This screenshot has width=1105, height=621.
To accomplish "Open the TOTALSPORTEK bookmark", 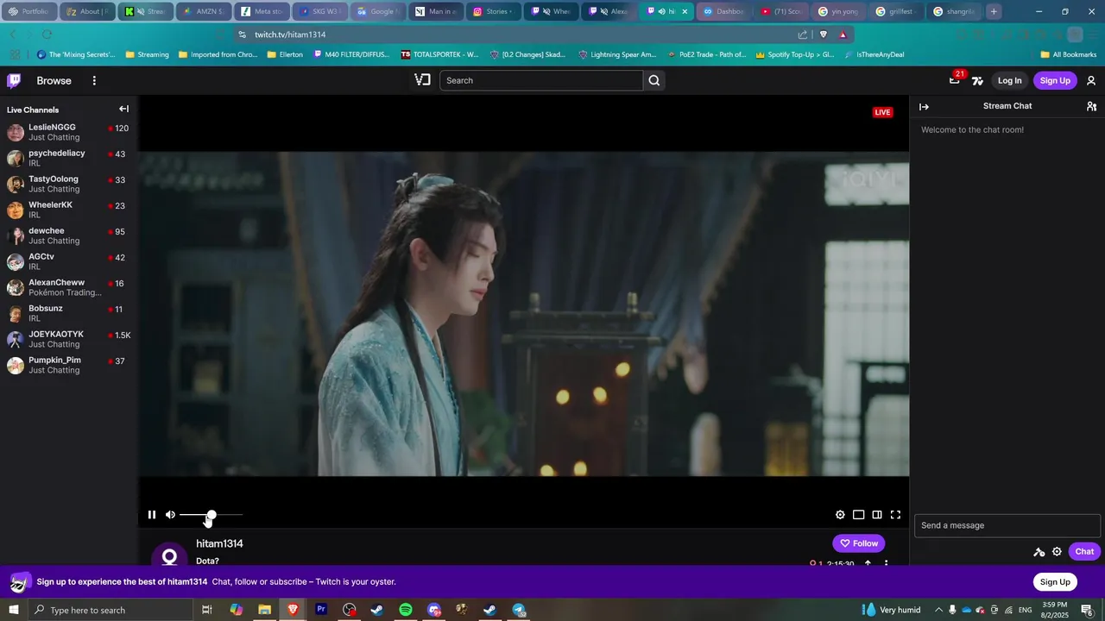I will pyautogui.click(x=439, y=54).
